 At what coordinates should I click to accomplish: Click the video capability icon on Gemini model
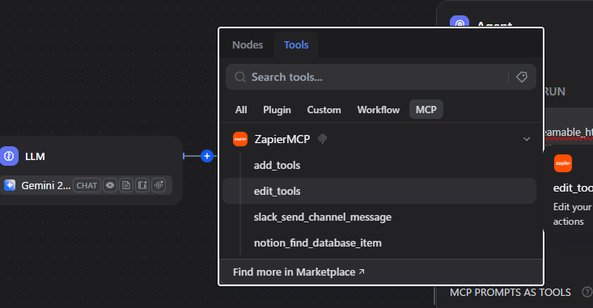pyautogui.click(x=142, y=185)
